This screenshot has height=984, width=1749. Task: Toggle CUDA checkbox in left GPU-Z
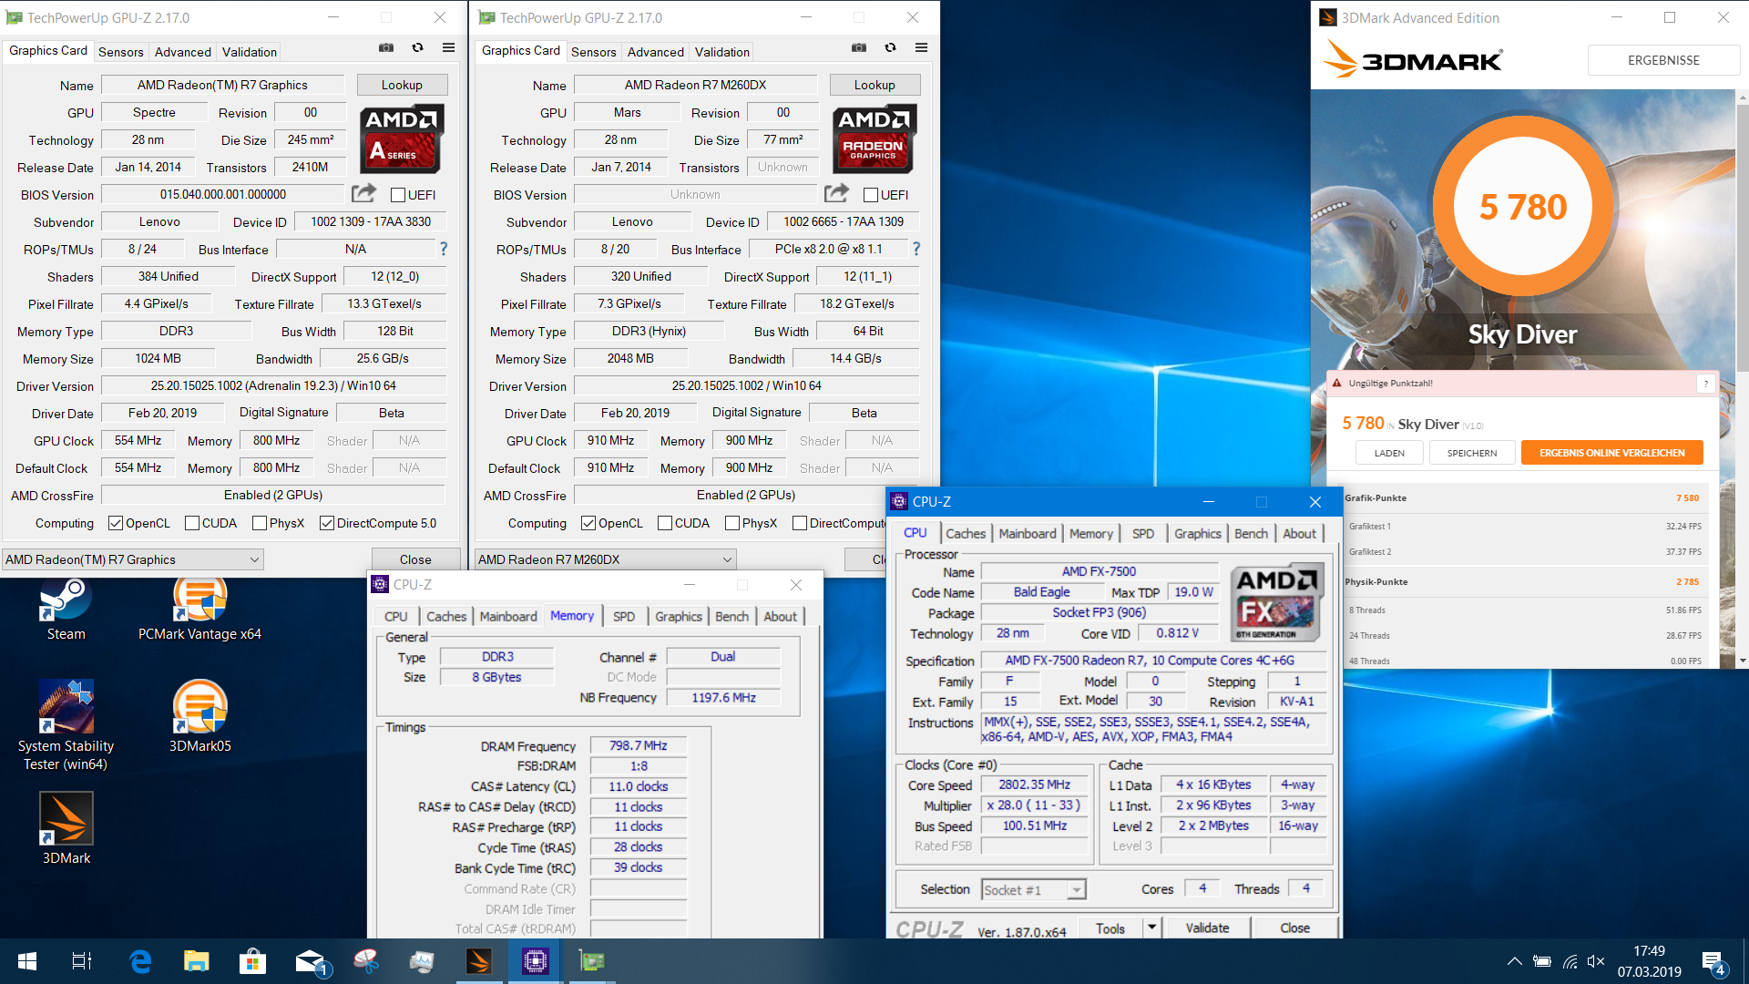192,523
